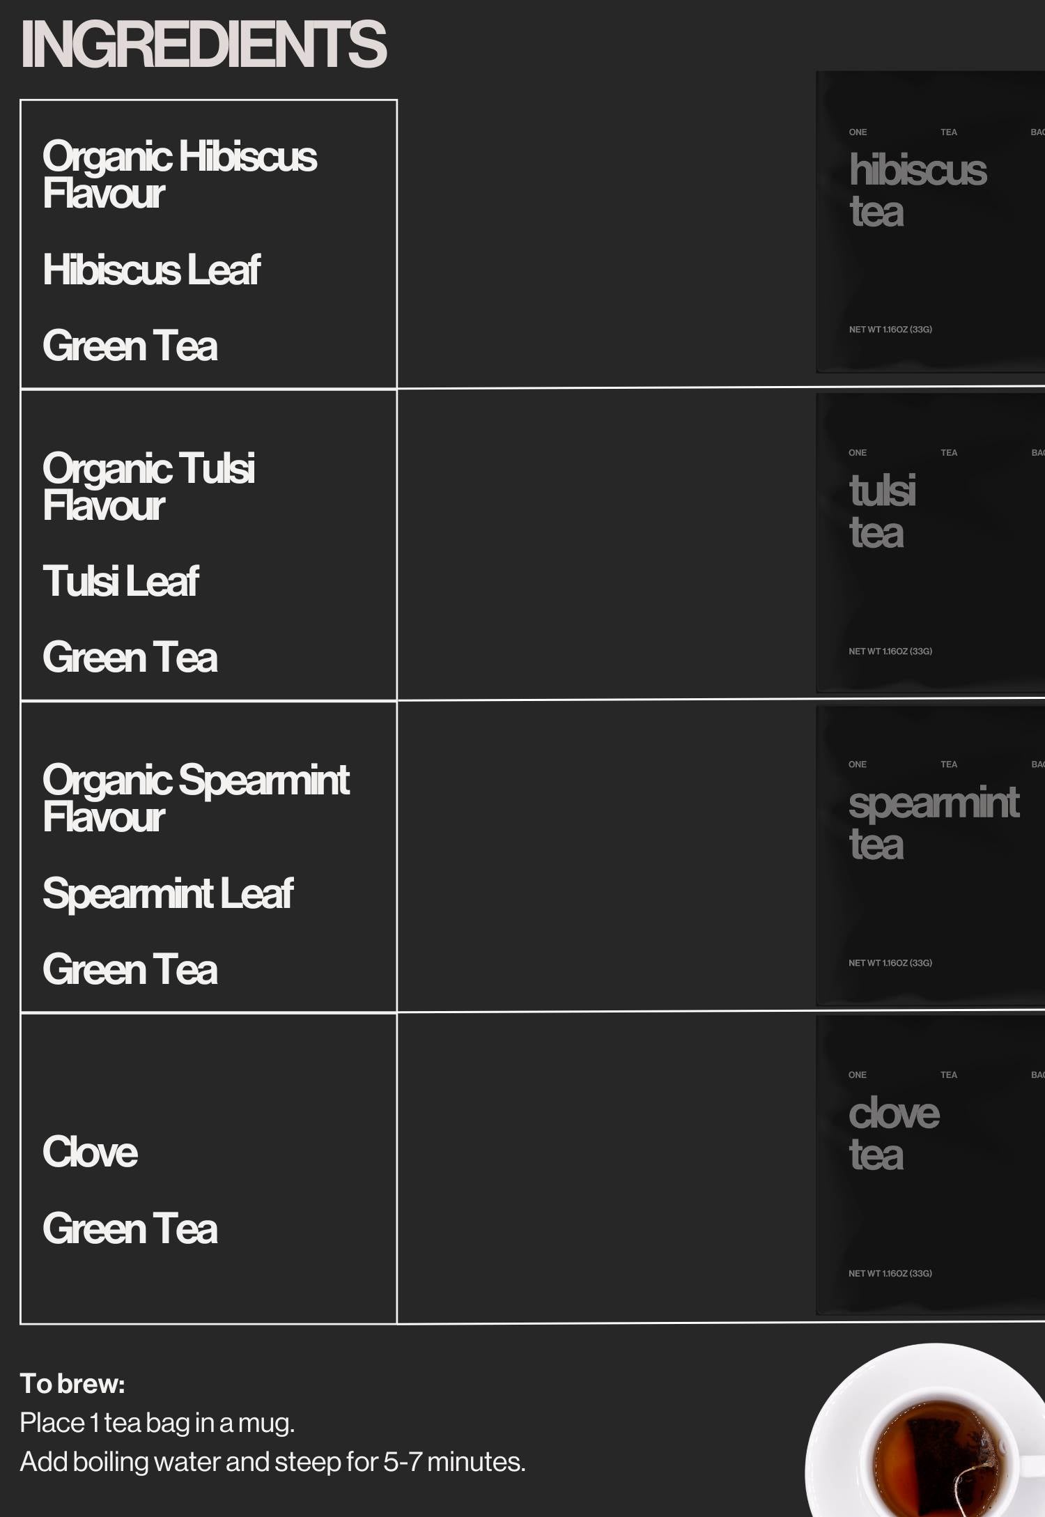Click the steep for 5-7 minutes instruction
Image resolution: width=1045 pixels, height=1517 pixels.
pyautogui.click(x=272, y=1461)
